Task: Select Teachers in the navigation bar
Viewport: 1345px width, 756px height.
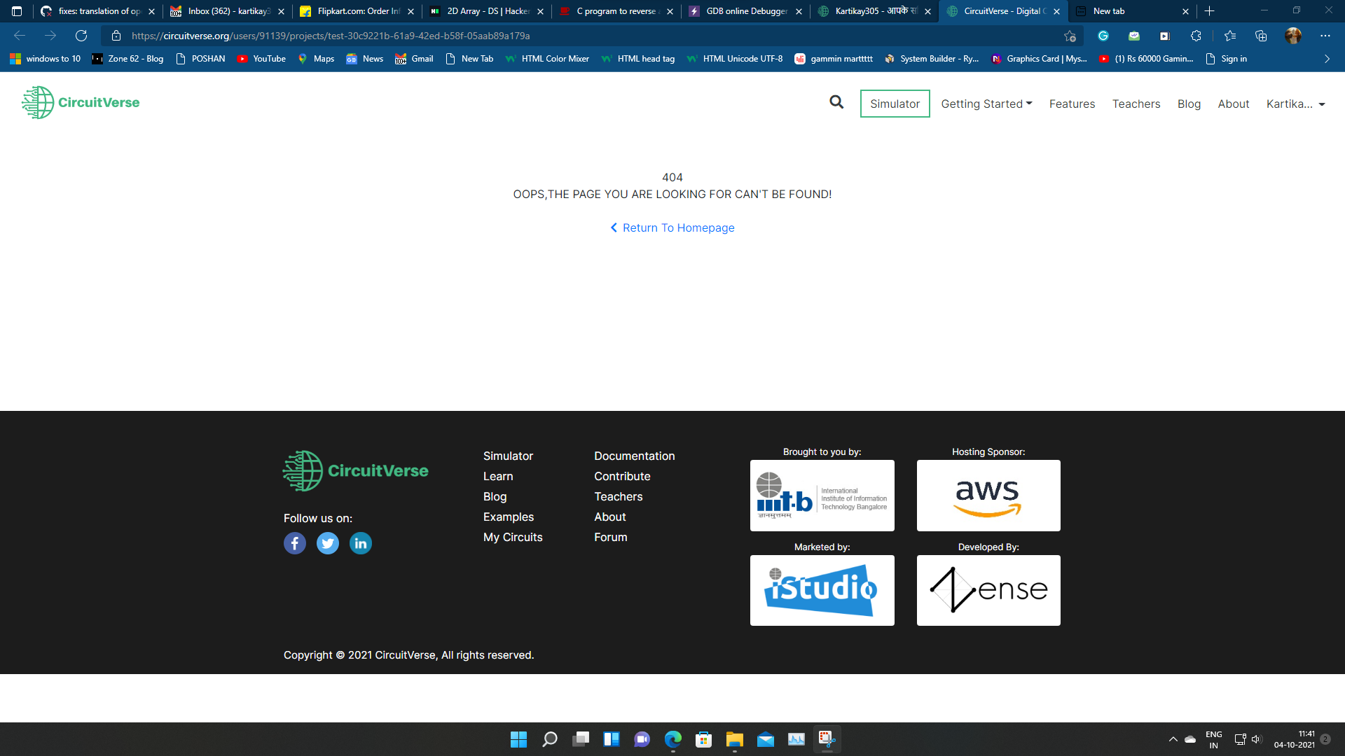Action: click(1136, 104)
